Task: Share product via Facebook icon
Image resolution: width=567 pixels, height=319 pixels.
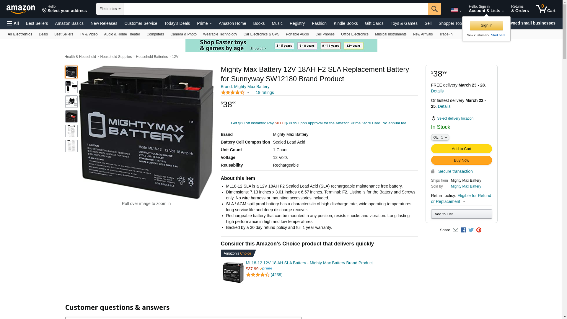Action: pos(463,230)
